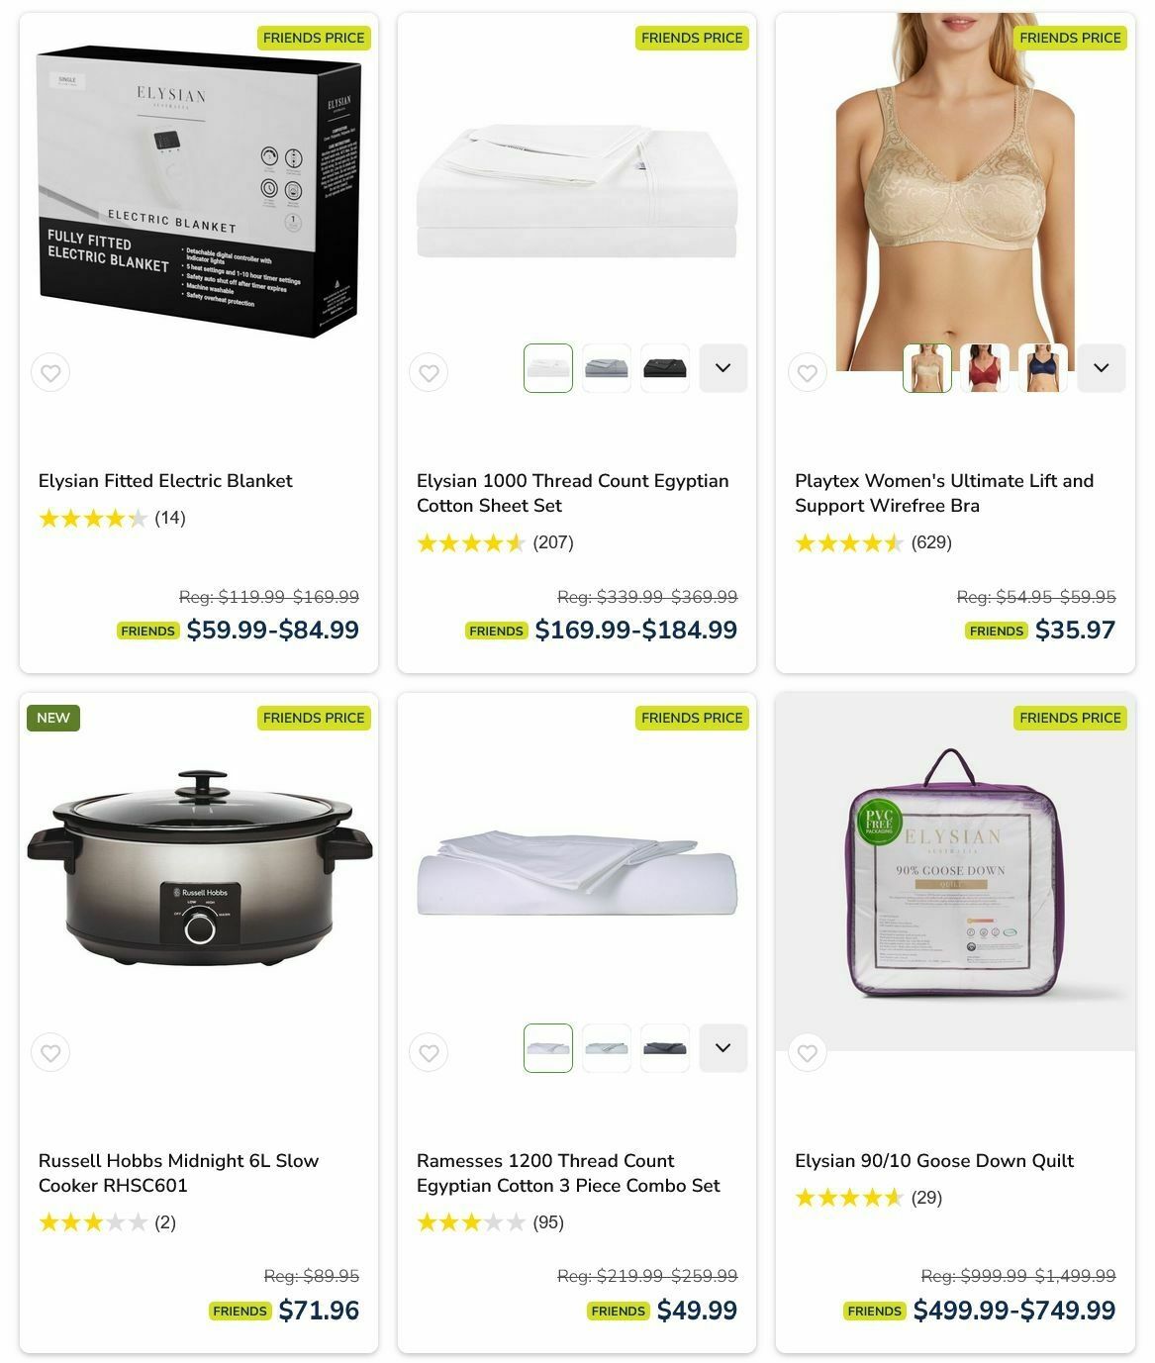
Task: Choose the dark Ramesses combo set swatch
Action: coord(665,1048)
